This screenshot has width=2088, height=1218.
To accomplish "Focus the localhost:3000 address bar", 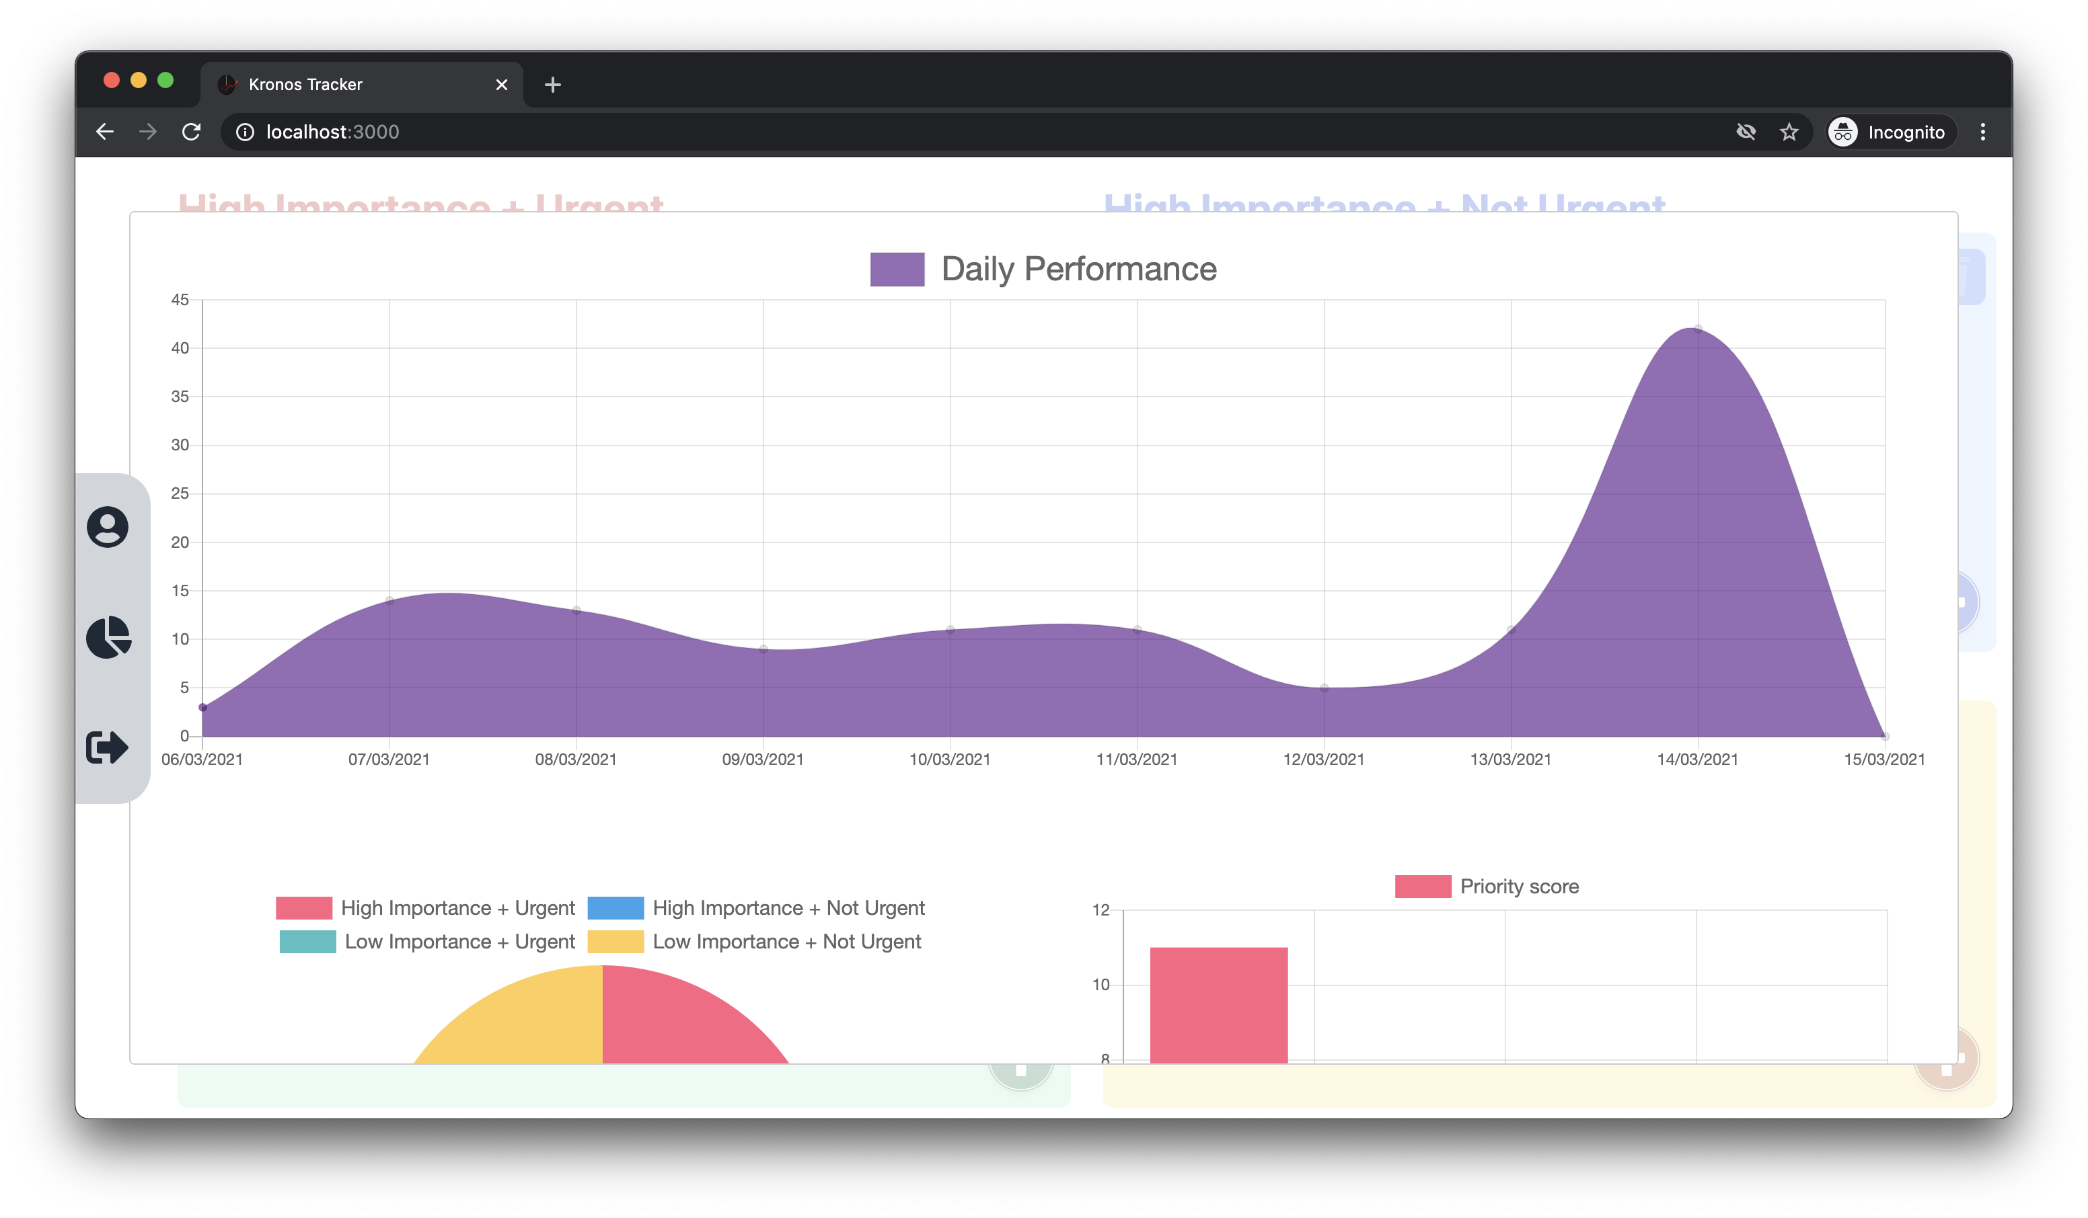I will [977, 132].
